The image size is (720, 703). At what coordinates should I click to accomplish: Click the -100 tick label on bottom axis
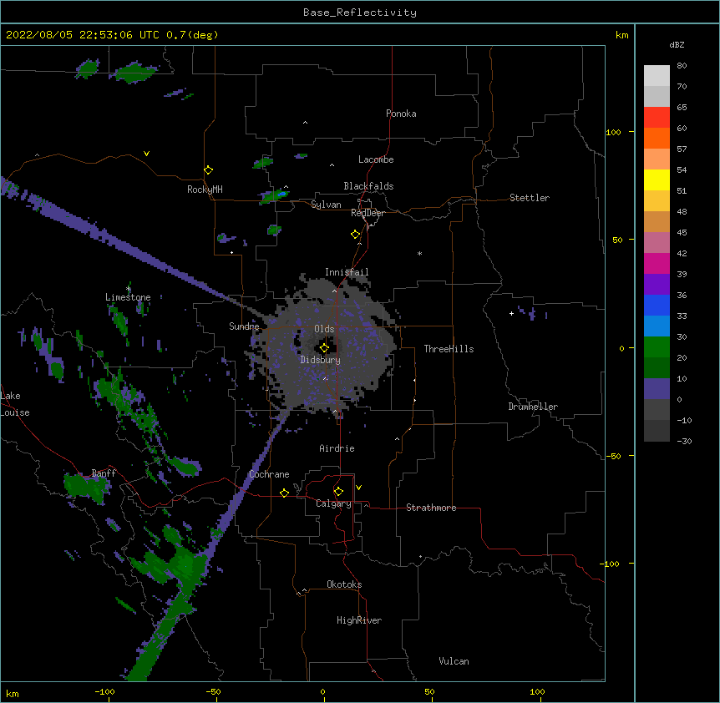(104, 692)
